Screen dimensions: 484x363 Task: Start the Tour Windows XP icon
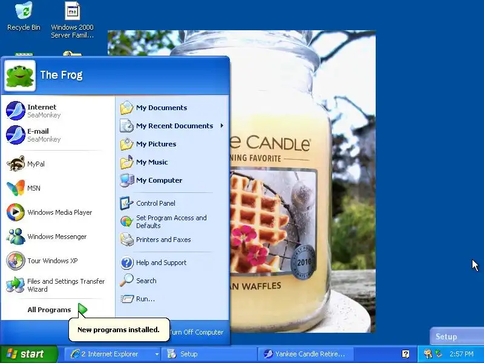point(16,261)
